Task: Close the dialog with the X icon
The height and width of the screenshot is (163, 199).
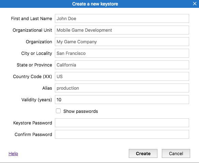Action: click(195, 4)
